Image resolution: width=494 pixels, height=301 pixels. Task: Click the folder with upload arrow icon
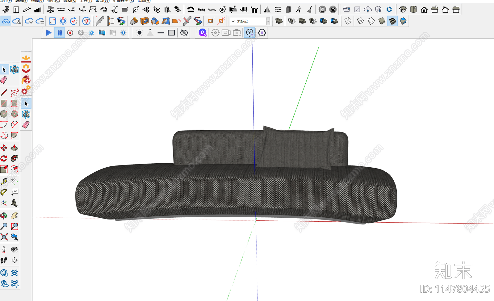click(347, 10)
